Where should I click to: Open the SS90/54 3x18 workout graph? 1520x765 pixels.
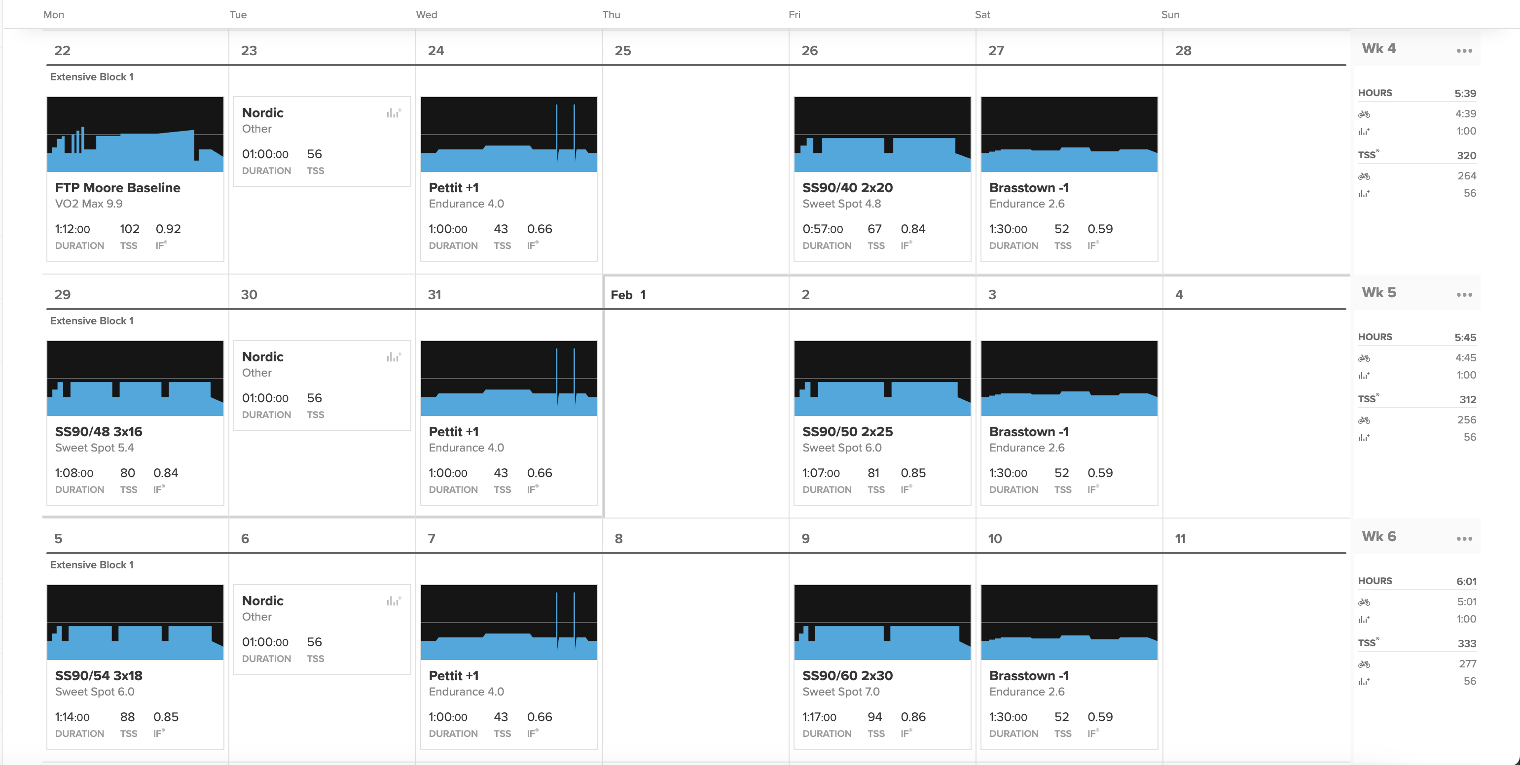pos(135,622)
